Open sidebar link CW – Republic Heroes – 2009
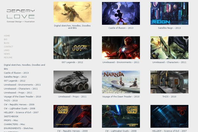 click(19, 105)
